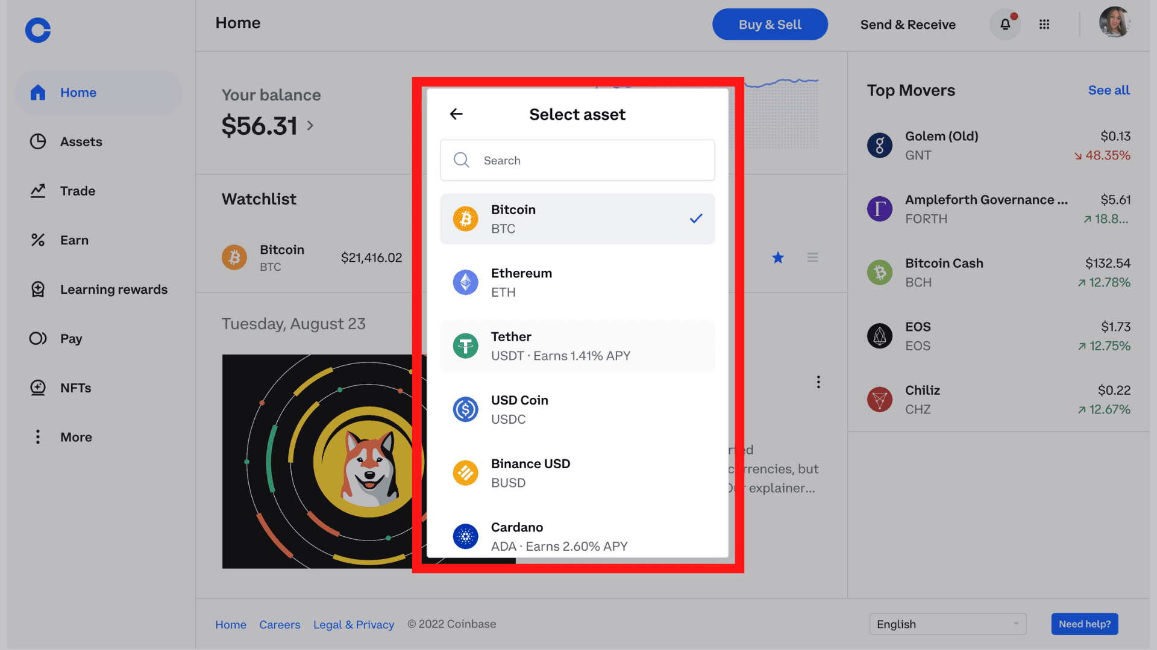
Task: Click the Cardano icon
Action: click(466, 536)
